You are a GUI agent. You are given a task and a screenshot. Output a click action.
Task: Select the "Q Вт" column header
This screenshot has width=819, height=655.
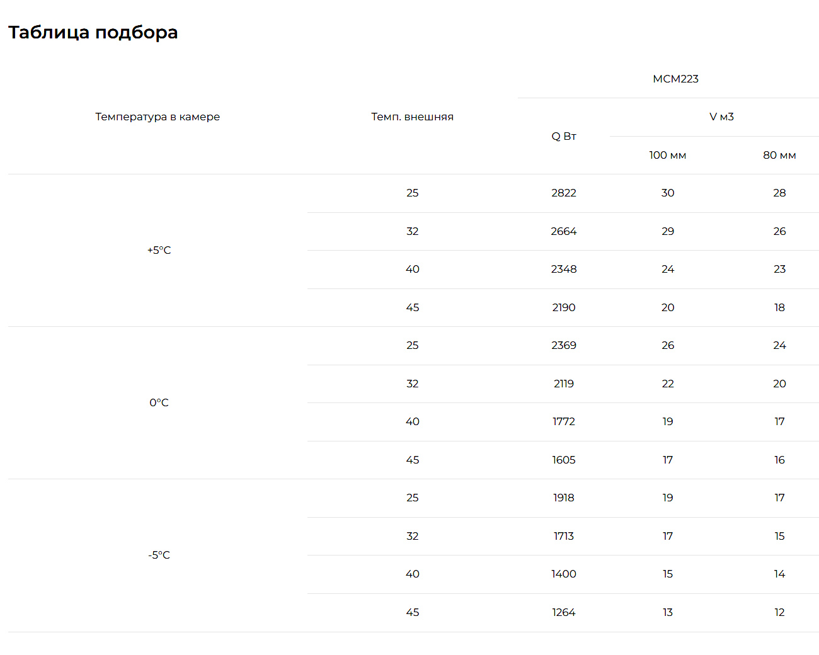click(564, 136)
